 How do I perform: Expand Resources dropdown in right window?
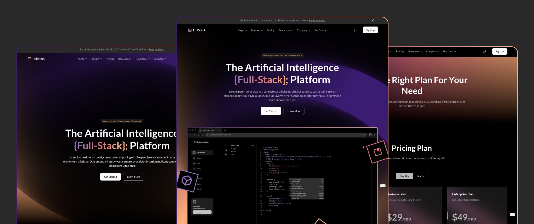(415, 52)
